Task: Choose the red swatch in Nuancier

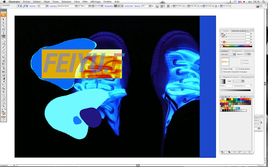Action: click(230, 100)
